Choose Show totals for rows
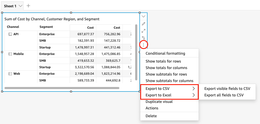 click(163, 61)
